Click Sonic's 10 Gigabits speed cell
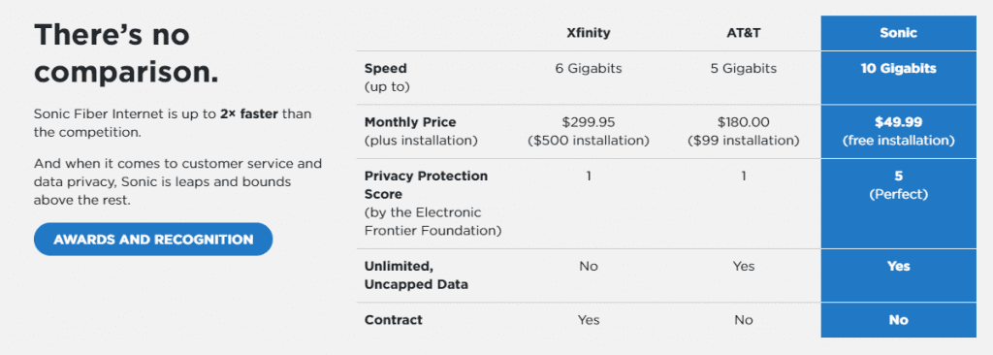 [x=899, y=69]
